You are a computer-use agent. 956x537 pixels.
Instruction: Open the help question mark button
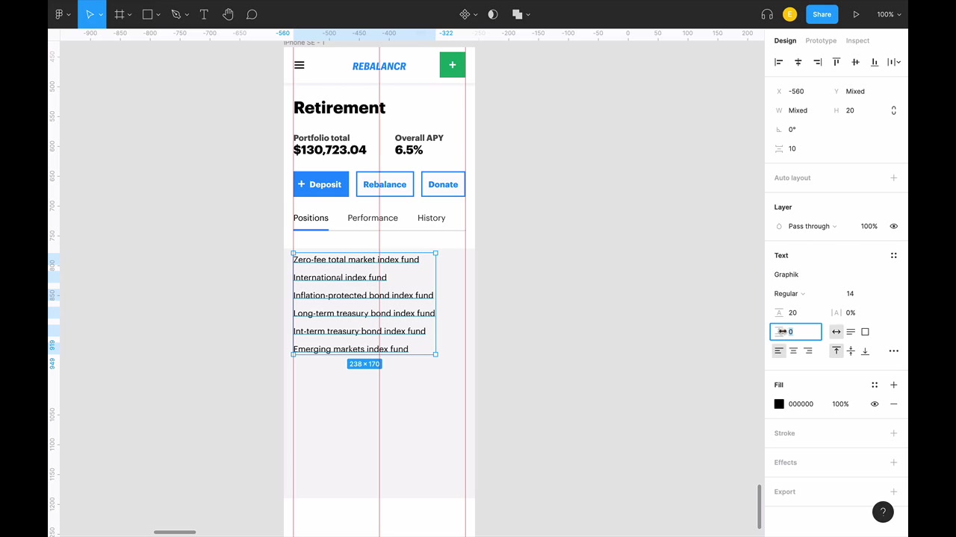[x=883, y=512]
